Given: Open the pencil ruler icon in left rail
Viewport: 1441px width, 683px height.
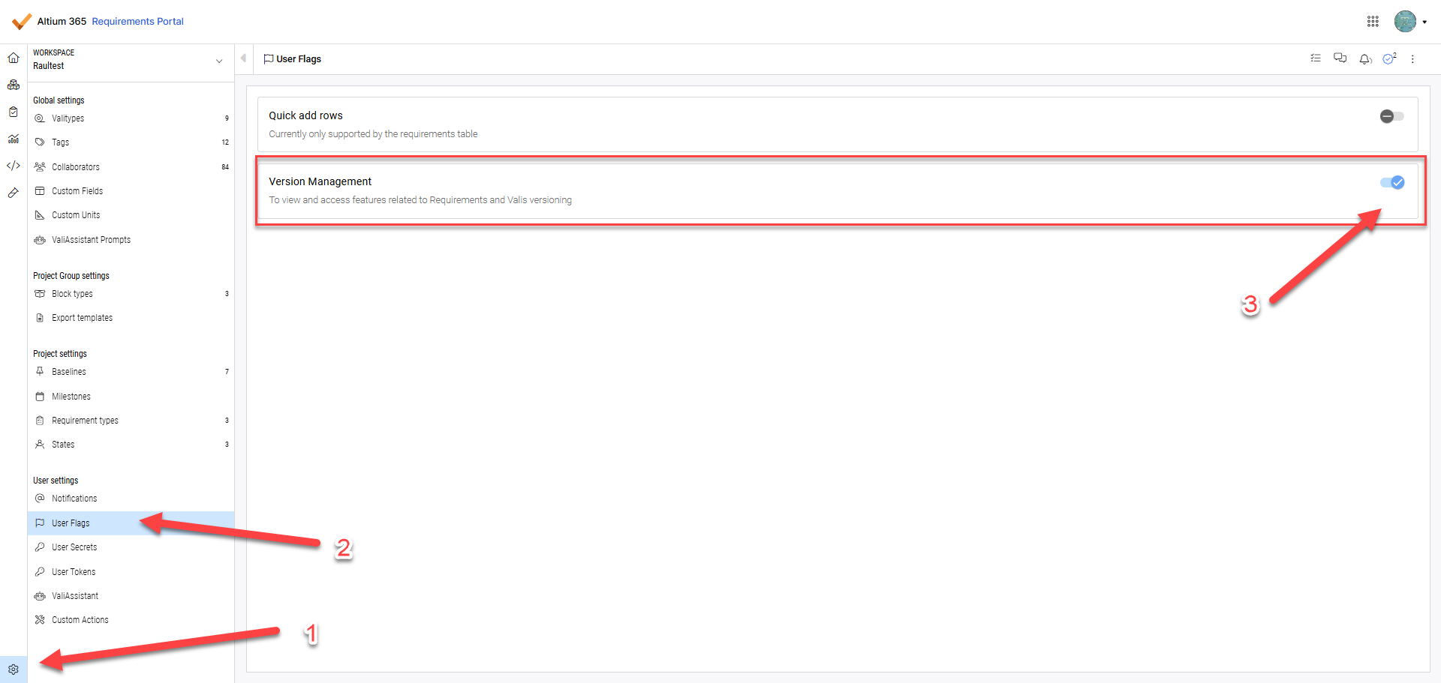Looking at the screenshot, I should click(14, 193).
